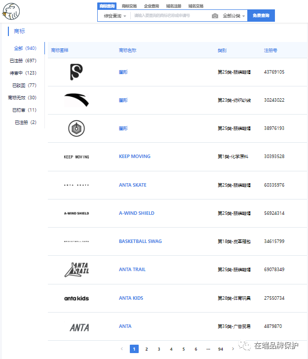Open the A-WIND SHIELD trademark link

tap(136, 213)
